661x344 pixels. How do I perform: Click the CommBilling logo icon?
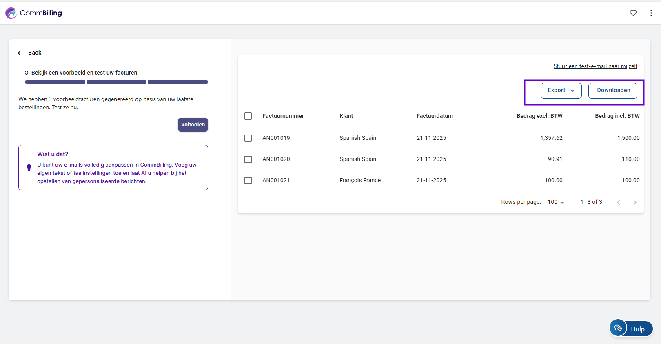click(x=11, y=13)
